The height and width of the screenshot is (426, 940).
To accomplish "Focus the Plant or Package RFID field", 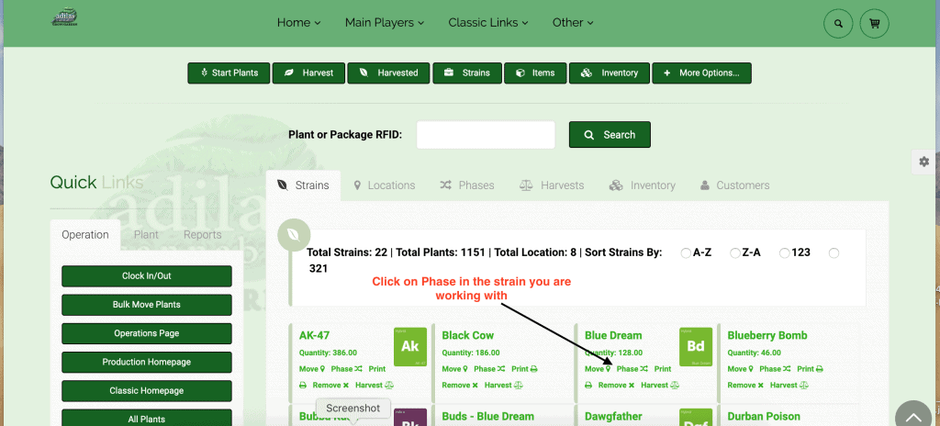I will [x=486, y=135].
